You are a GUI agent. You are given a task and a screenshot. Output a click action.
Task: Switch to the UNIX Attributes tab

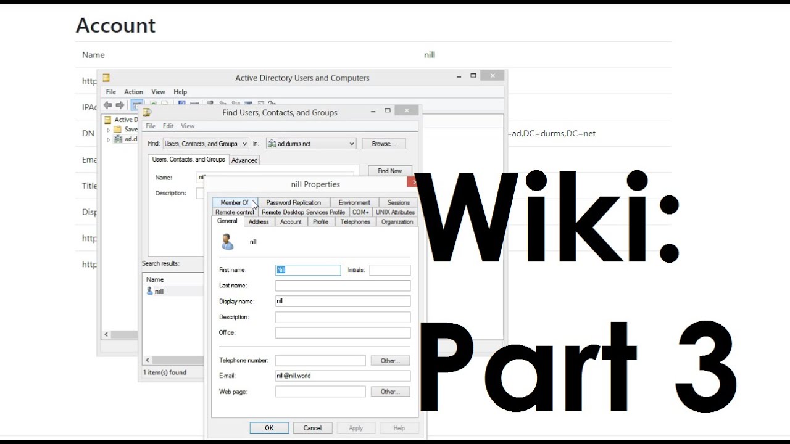[395, 212]
